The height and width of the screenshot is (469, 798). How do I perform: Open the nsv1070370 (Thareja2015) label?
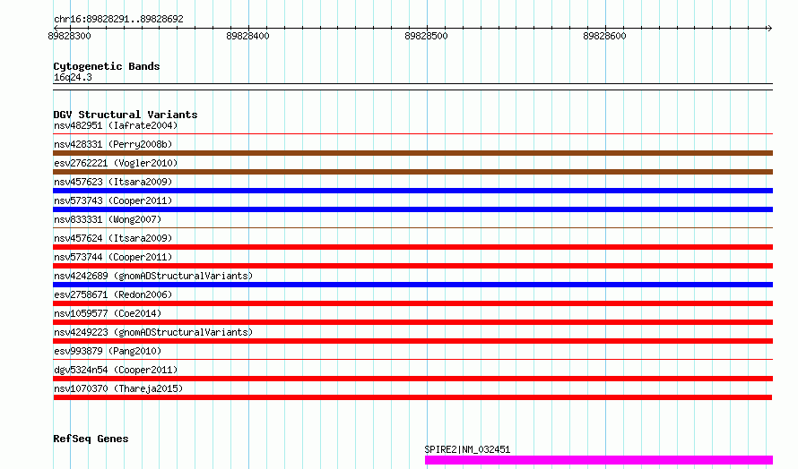point(118,388)
